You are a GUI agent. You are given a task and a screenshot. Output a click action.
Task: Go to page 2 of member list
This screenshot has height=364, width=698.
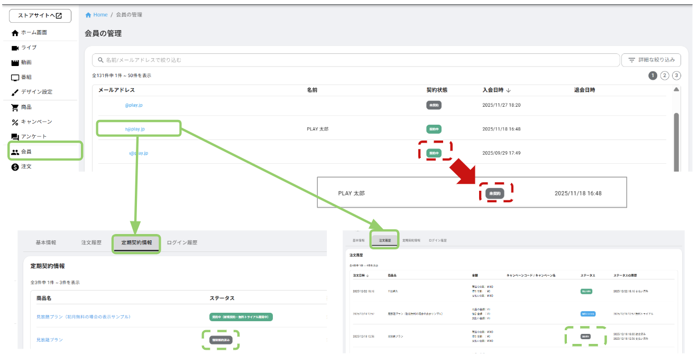click(665, 76)
